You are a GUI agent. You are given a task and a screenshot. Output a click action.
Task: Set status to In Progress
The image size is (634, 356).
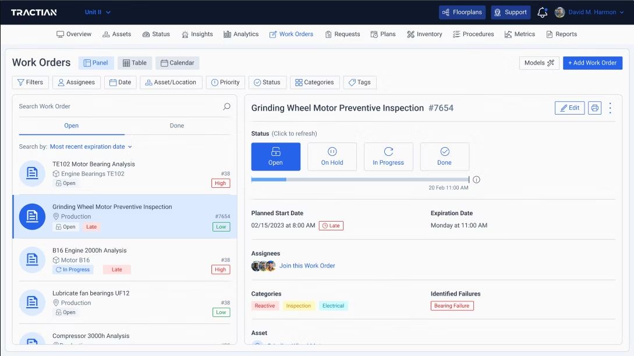coord(388,156)
